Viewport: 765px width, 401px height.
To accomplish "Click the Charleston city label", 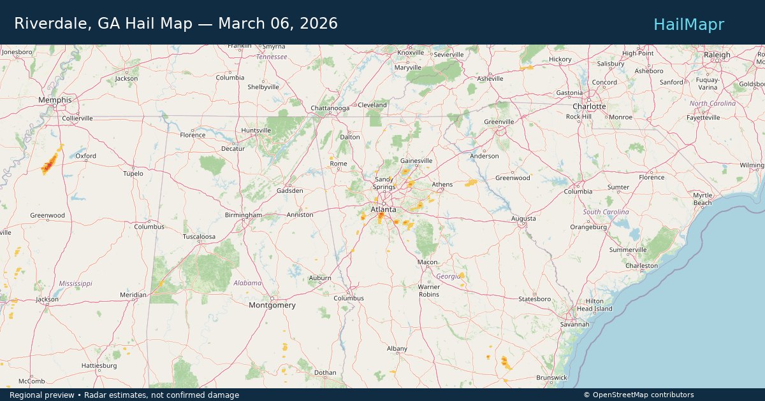I will tap(641, 265).
